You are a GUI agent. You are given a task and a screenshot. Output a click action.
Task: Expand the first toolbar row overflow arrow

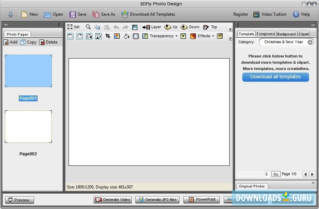pos(230,29)
